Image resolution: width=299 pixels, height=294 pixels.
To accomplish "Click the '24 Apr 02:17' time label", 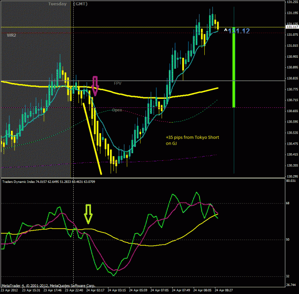I will (95, 290).
